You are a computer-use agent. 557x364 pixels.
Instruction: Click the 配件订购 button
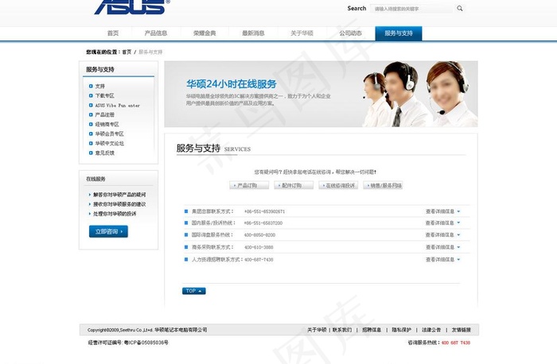[294, 185]
